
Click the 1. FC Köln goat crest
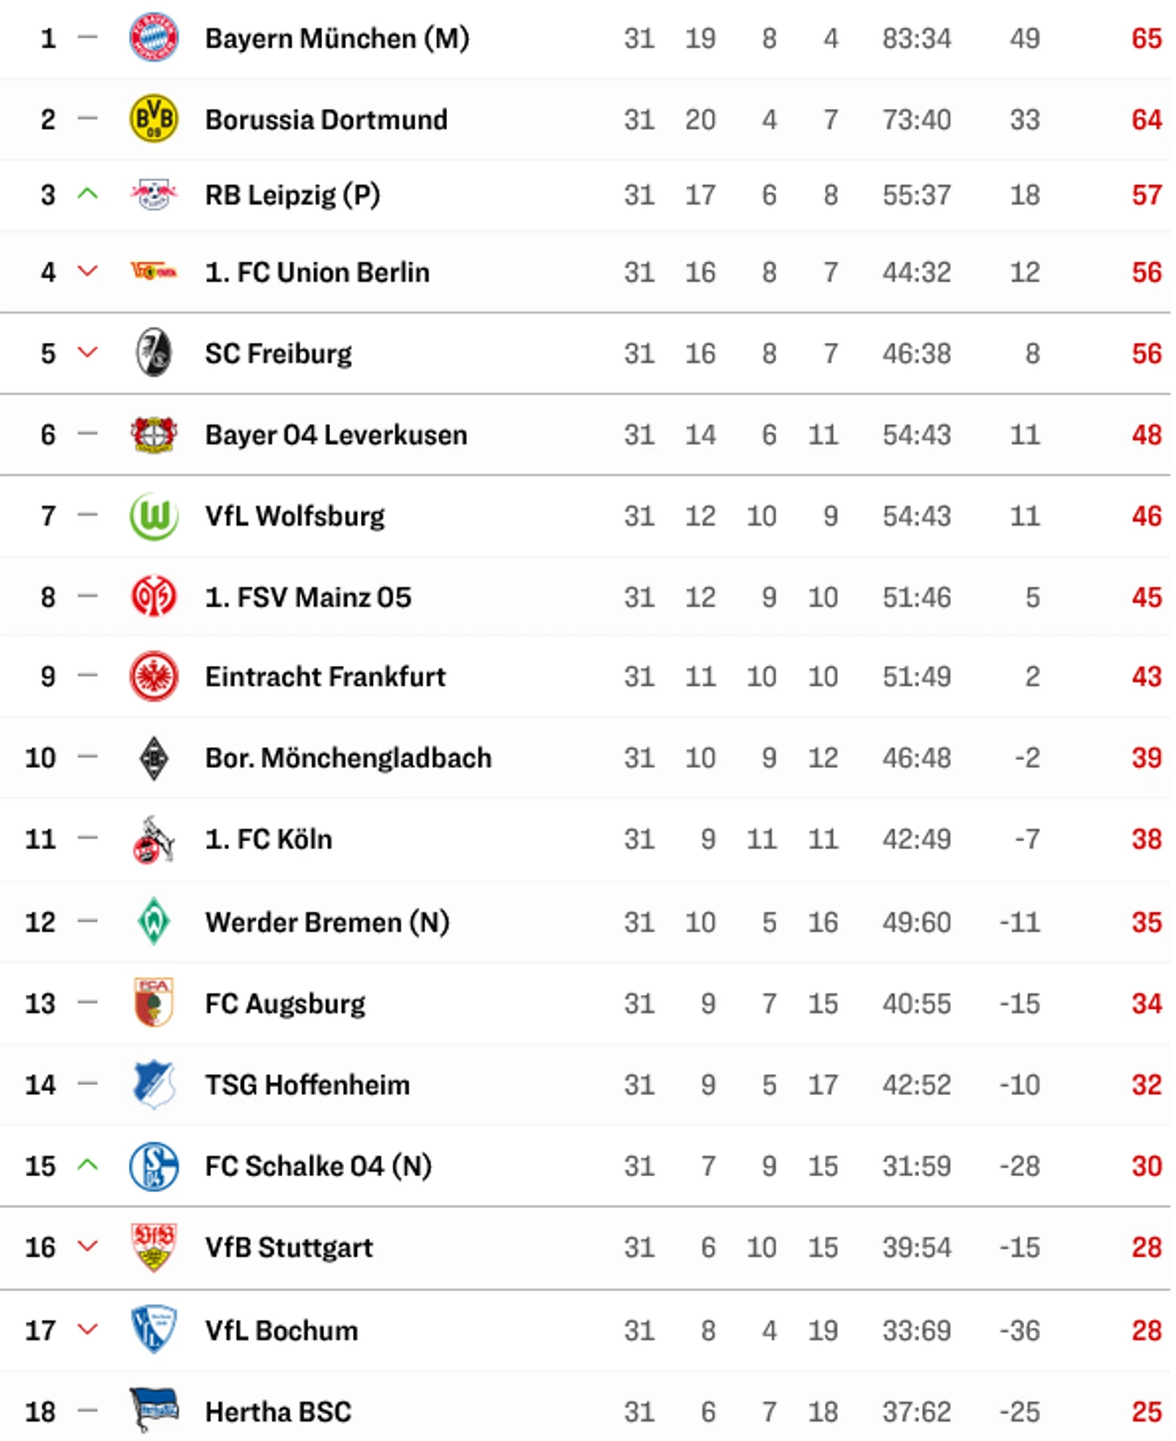(153, 839)
